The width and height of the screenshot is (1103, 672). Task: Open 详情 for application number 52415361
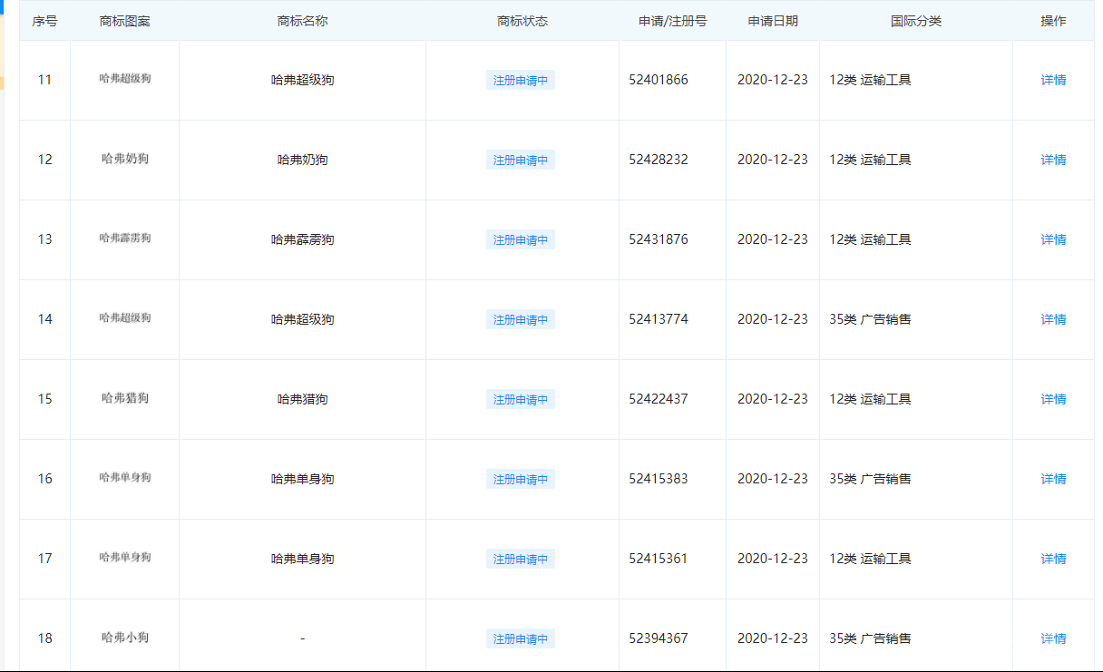click(1053, 559)
